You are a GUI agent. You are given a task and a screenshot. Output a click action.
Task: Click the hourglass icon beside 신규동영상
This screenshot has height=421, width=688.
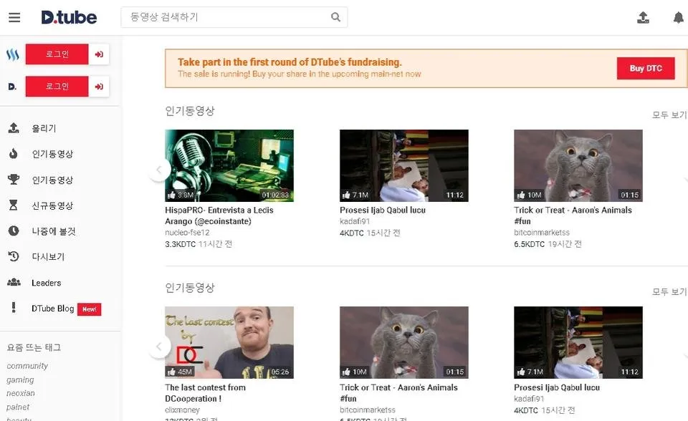click(x=14, y=205)
